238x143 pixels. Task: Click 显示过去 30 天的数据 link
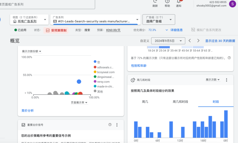pyautogui.click(x=220, y=41)
